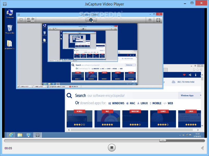Open File Explorer from the taskbar
The width and height of the screenshot is (209, 156).
click(20, 135)
